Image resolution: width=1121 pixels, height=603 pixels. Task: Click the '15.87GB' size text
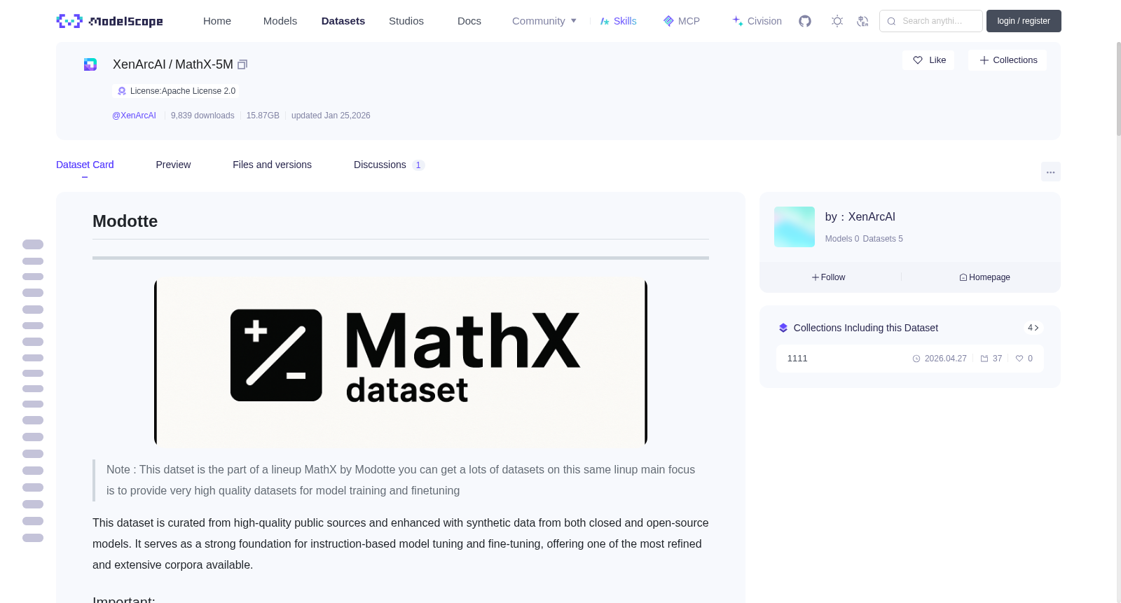tap(263, 116)
